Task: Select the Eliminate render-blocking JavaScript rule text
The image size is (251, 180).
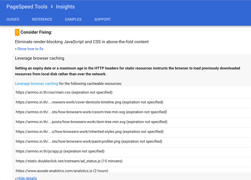Action: pos(82,42)
